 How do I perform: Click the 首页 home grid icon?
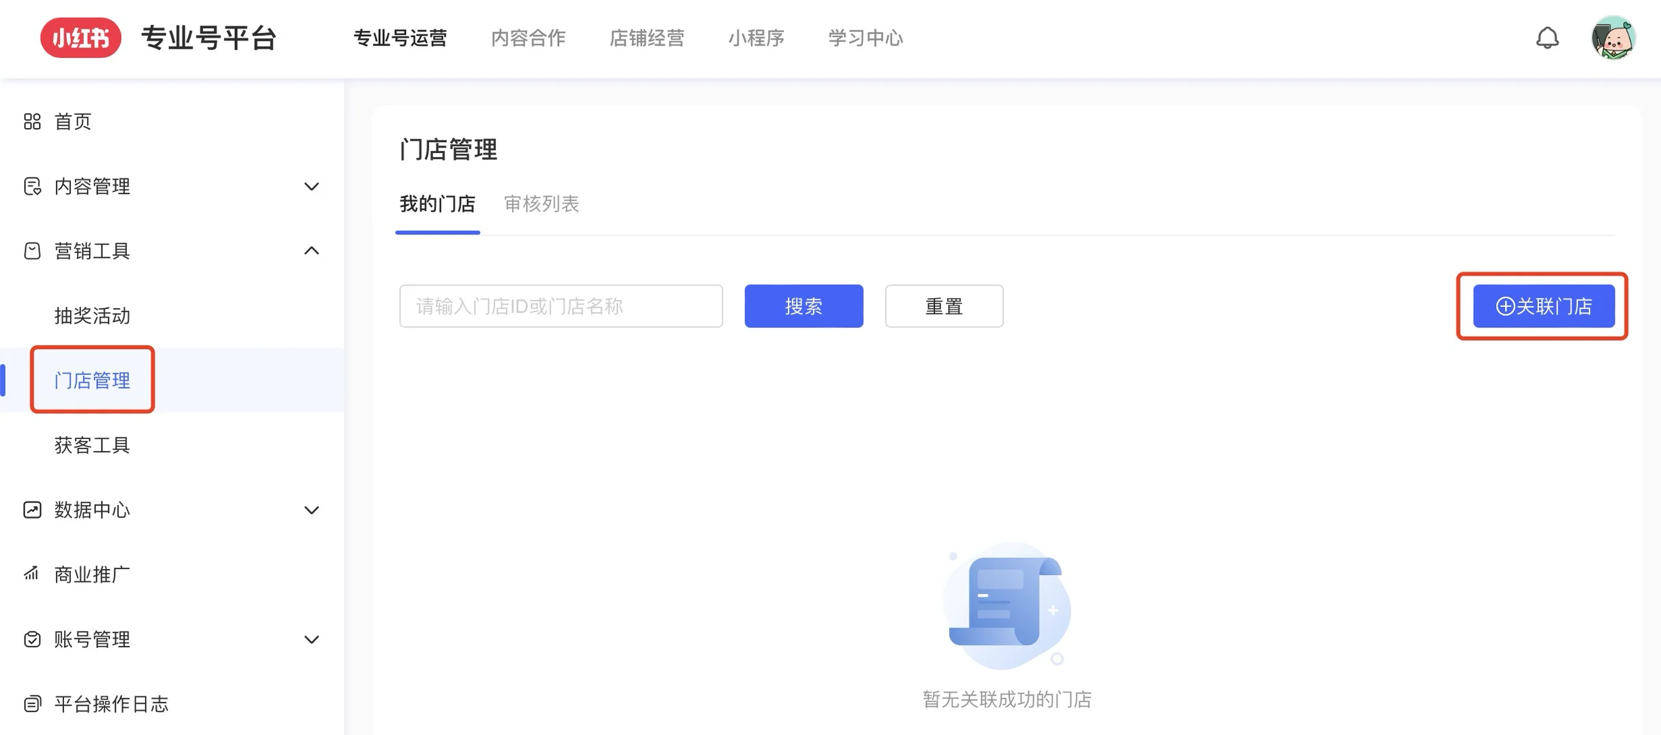(32, 122)
